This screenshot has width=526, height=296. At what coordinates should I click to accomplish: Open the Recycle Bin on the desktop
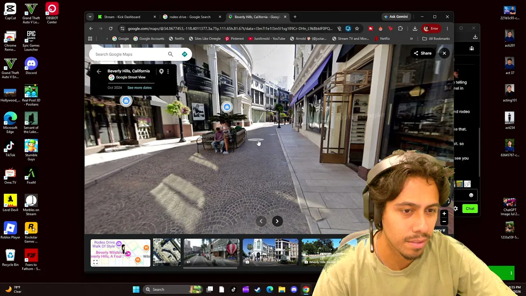[10, 258]
